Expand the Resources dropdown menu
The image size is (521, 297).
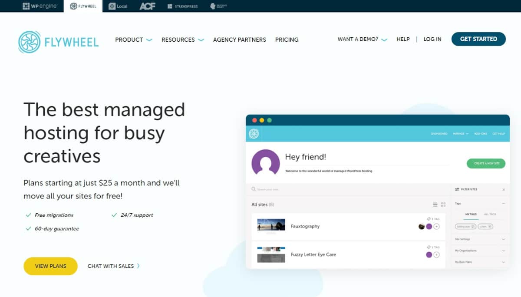(182, 40)
